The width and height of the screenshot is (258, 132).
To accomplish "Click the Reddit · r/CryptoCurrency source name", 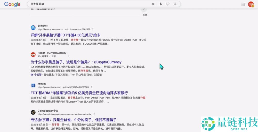I will click(52, 53).
